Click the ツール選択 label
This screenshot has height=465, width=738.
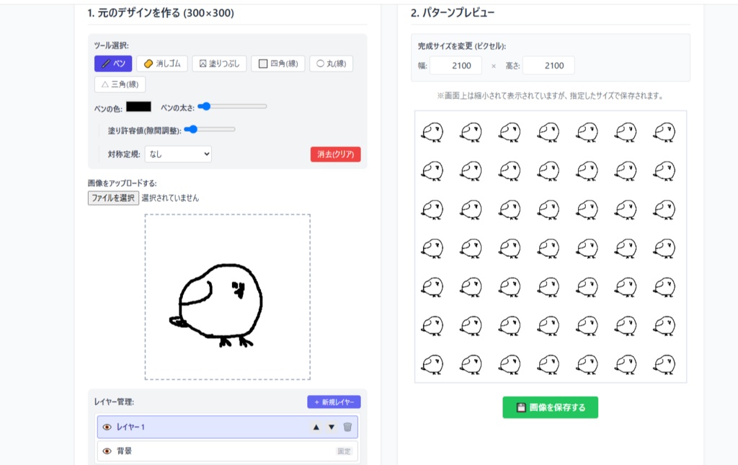(111, 45)
